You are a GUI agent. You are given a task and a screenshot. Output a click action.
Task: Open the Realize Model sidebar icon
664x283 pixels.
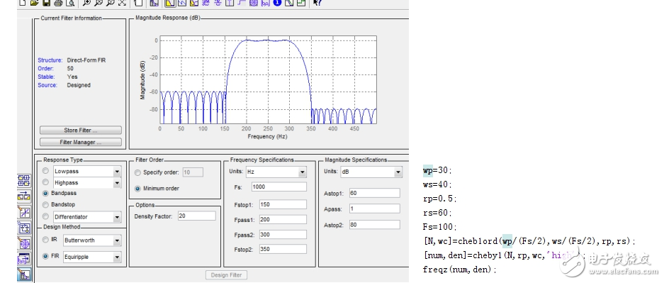click(23, 227)
